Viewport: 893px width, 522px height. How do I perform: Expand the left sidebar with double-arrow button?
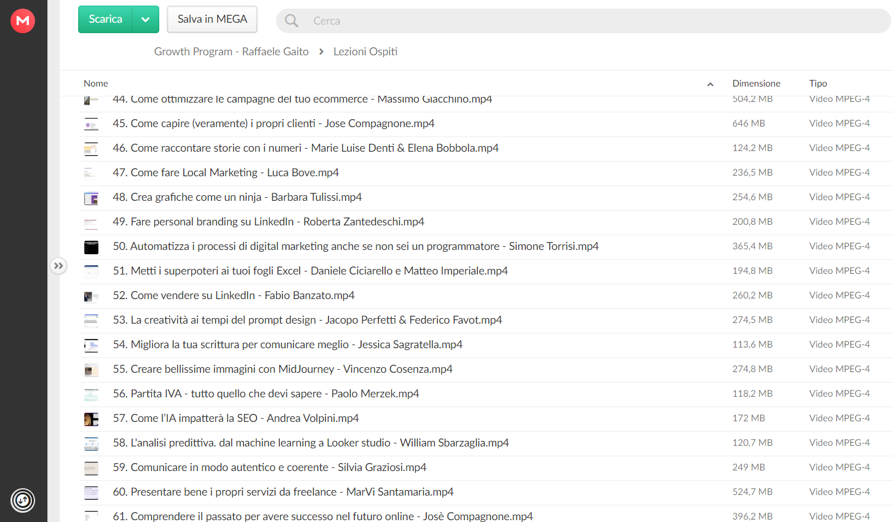[x=58, y=266]
